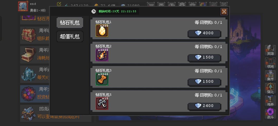Image resolution: width=278 pixels, height=126 pixels.
Task: Close the gift pack popup window
Action: [224, 12]
